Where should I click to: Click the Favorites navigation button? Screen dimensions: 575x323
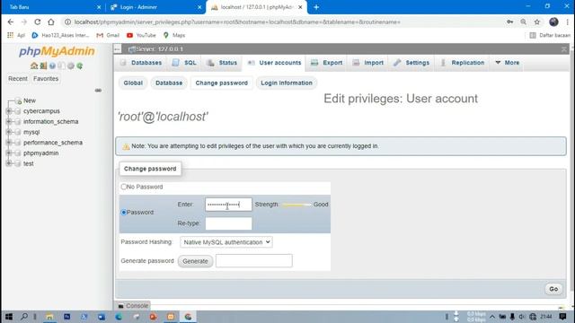(46, 79)
